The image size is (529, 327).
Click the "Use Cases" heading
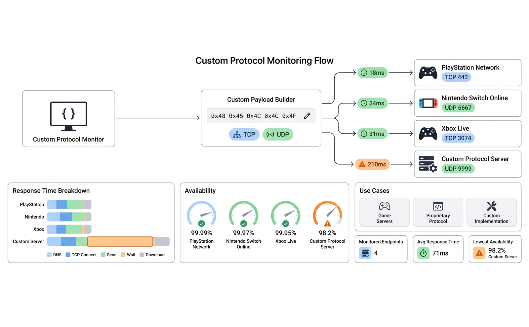374,191
